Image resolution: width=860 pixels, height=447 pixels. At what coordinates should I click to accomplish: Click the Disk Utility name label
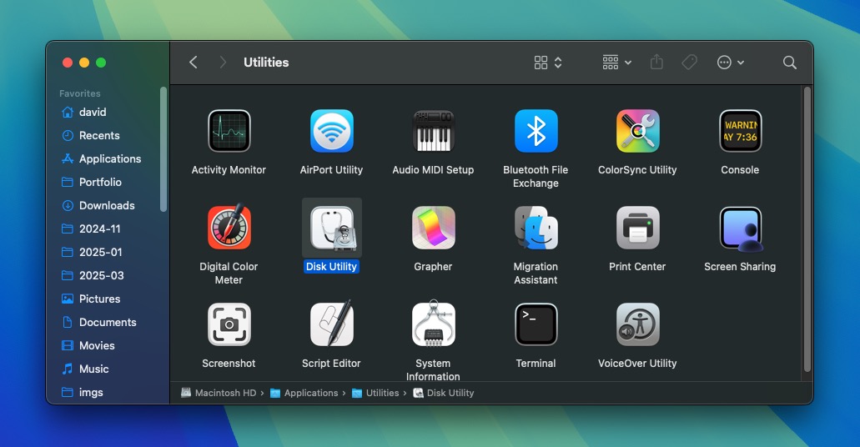331,267
